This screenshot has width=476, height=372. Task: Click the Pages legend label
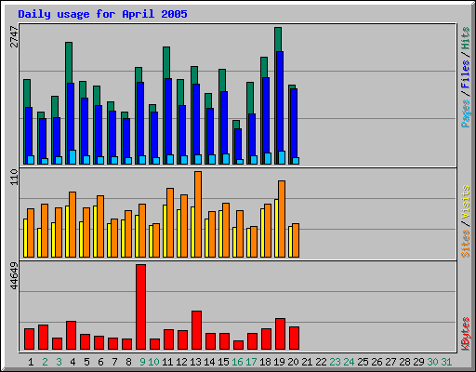(465, 113)
